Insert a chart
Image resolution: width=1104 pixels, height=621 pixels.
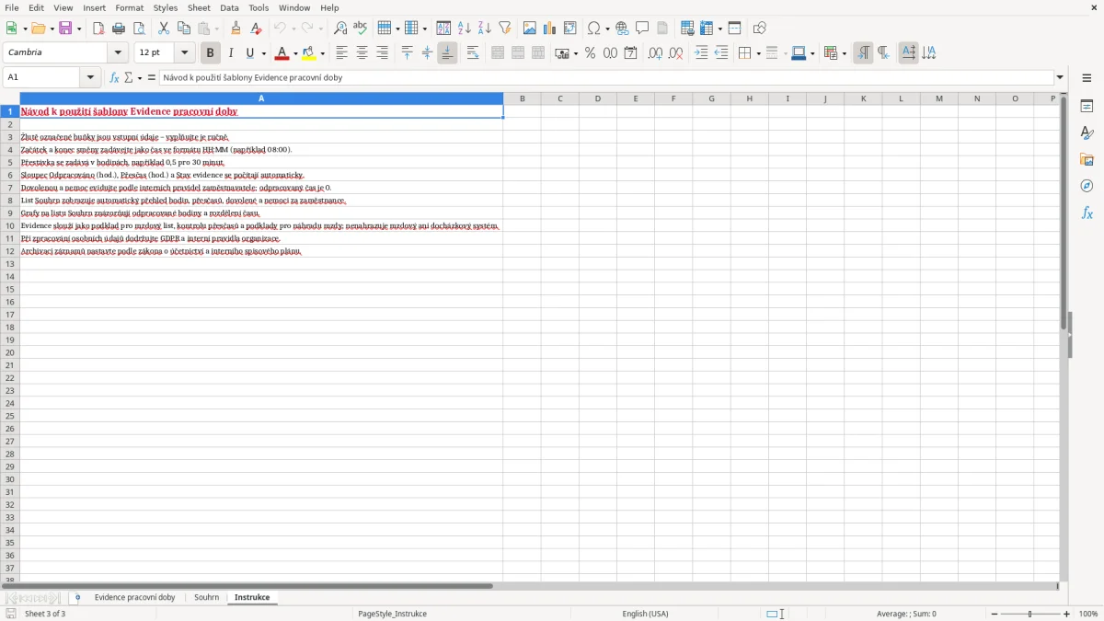coord(550,29)
